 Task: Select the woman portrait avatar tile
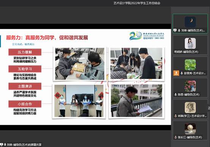[x=190, y=43]
